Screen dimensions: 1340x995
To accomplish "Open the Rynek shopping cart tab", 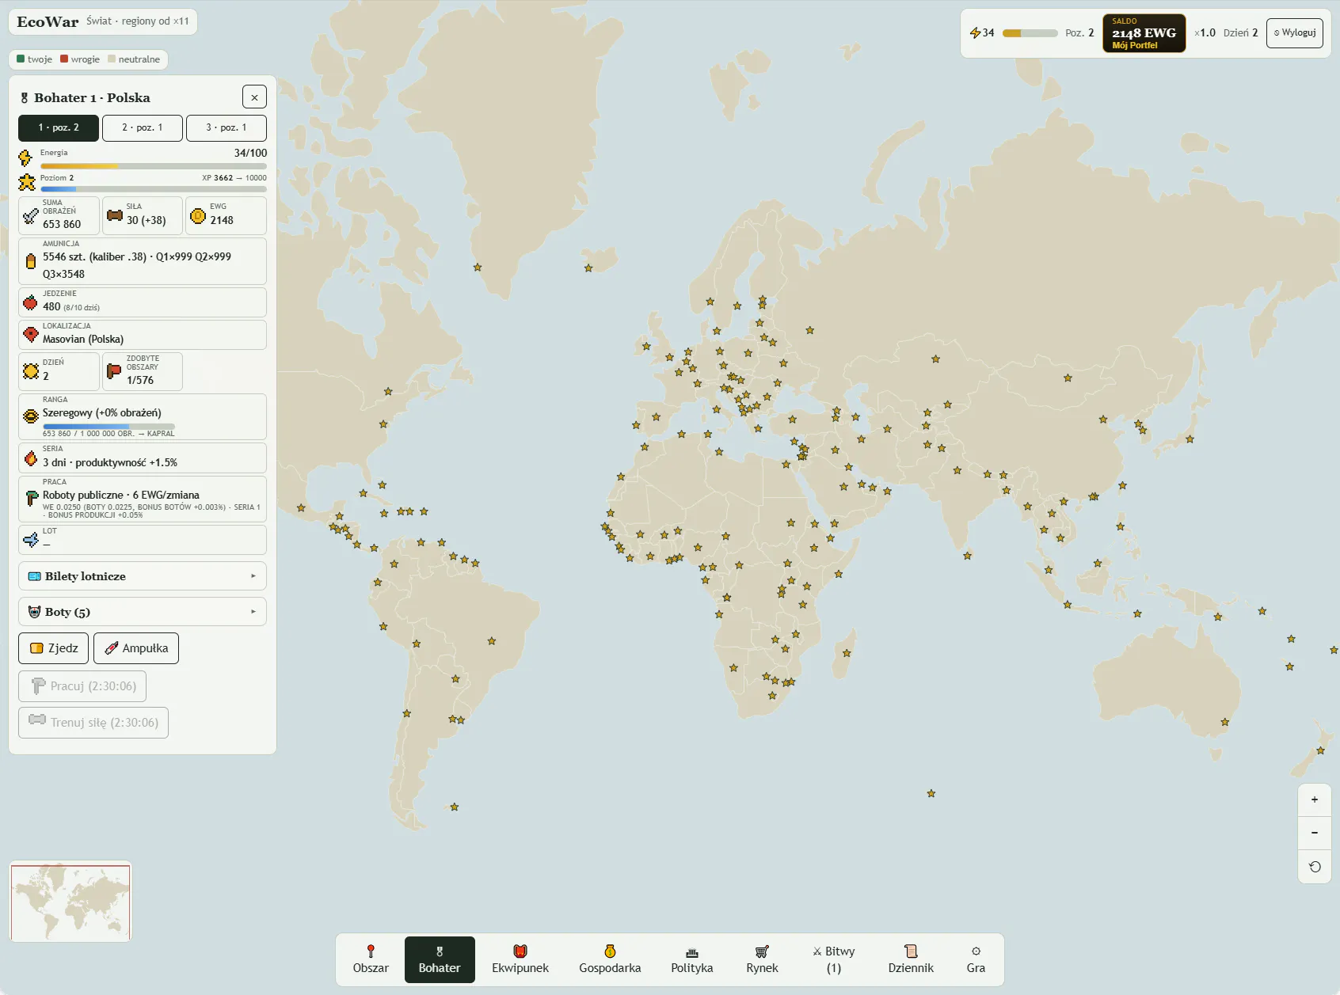I will point(762,959).
